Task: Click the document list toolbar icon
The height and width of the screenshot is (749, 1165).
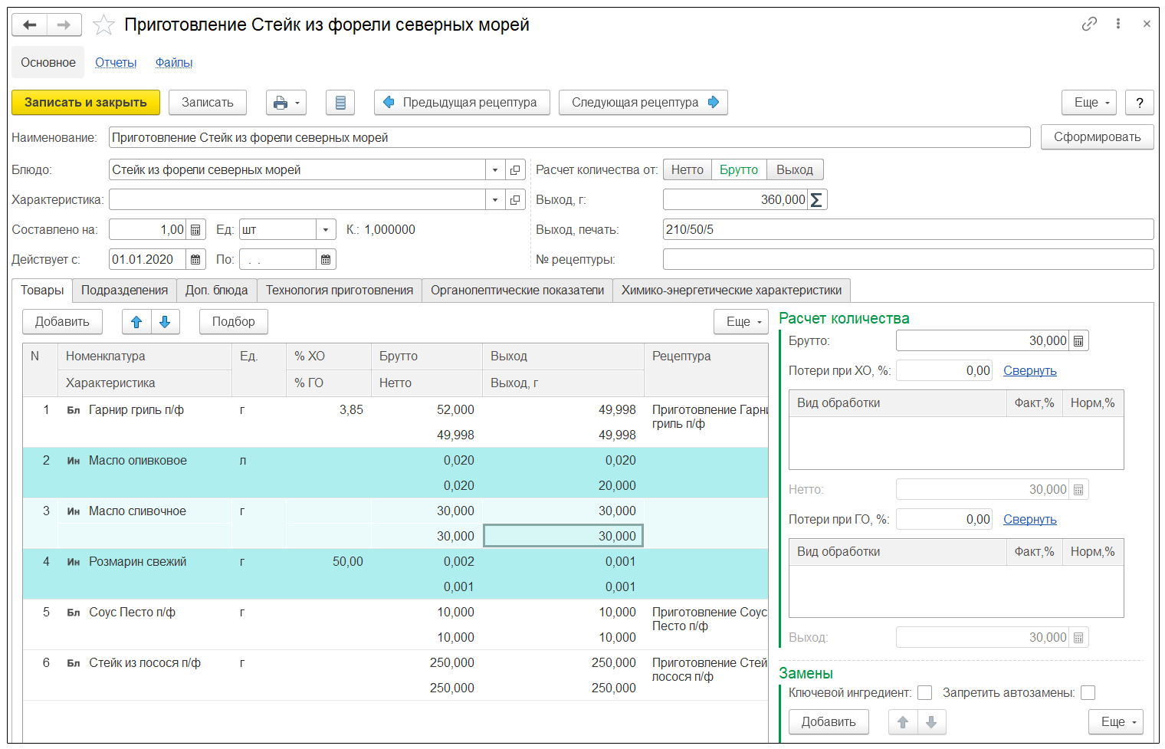Action: [x=340, y=103]
